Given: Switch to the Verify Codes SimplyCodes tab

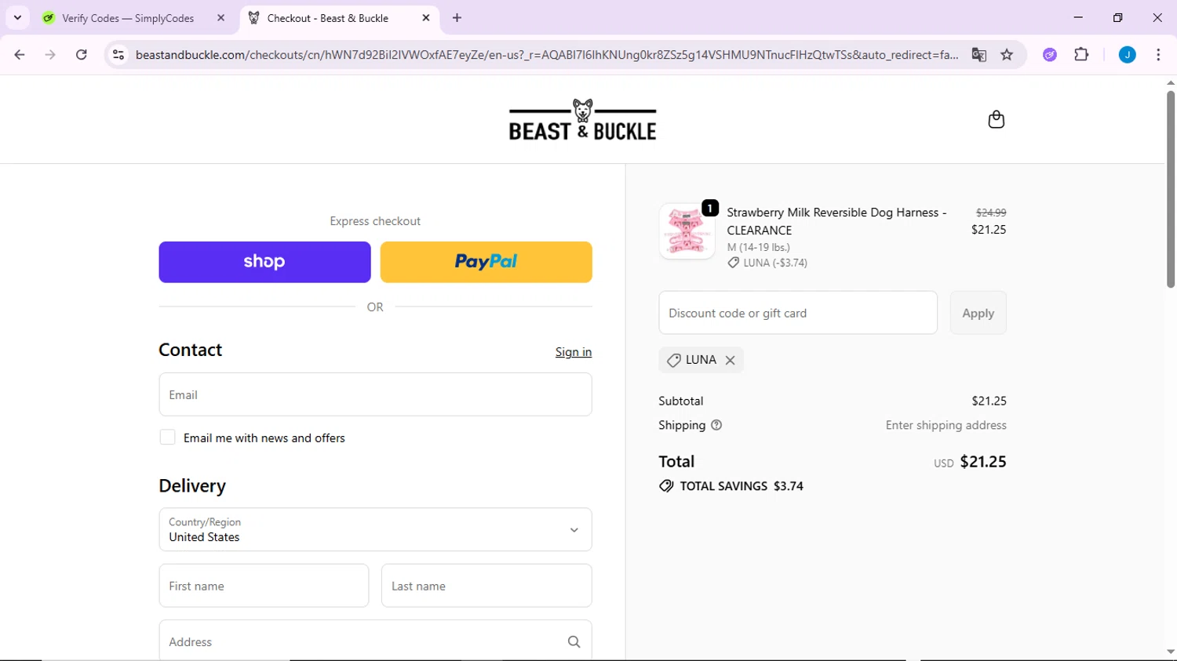Looking at the screenshot, I should [133, 18].
